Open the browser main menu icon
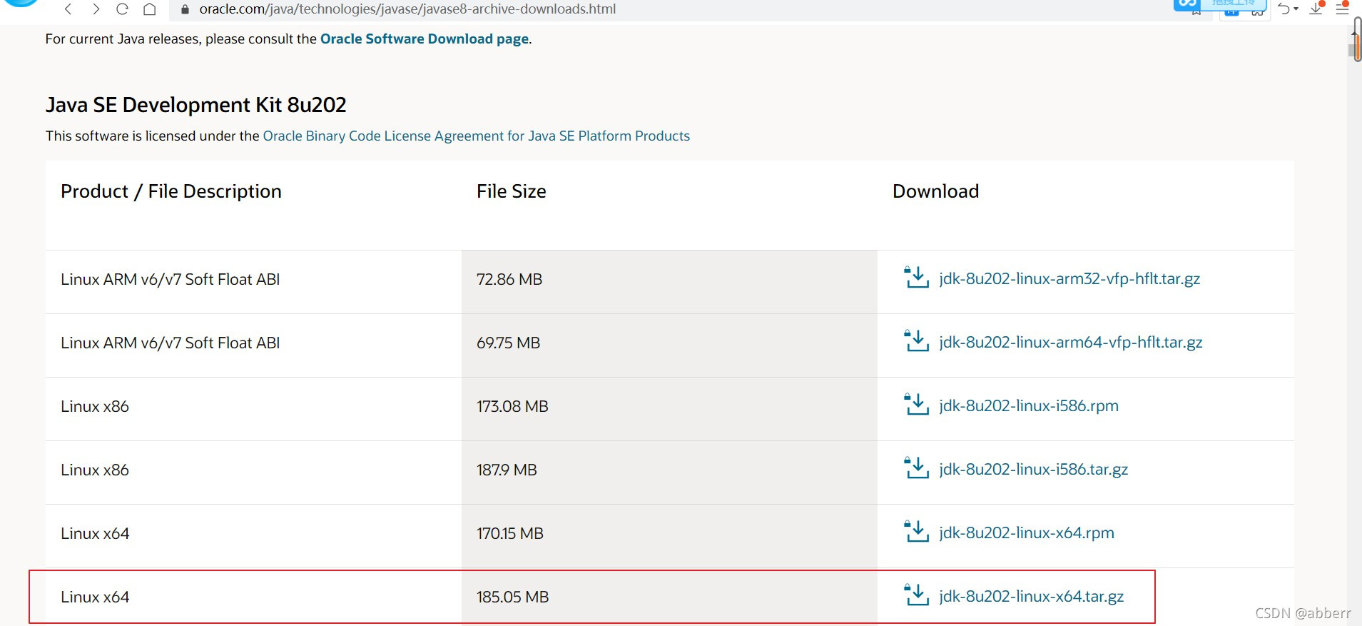The height and width of the screenshot is (626, 1362). [1342, 9]
